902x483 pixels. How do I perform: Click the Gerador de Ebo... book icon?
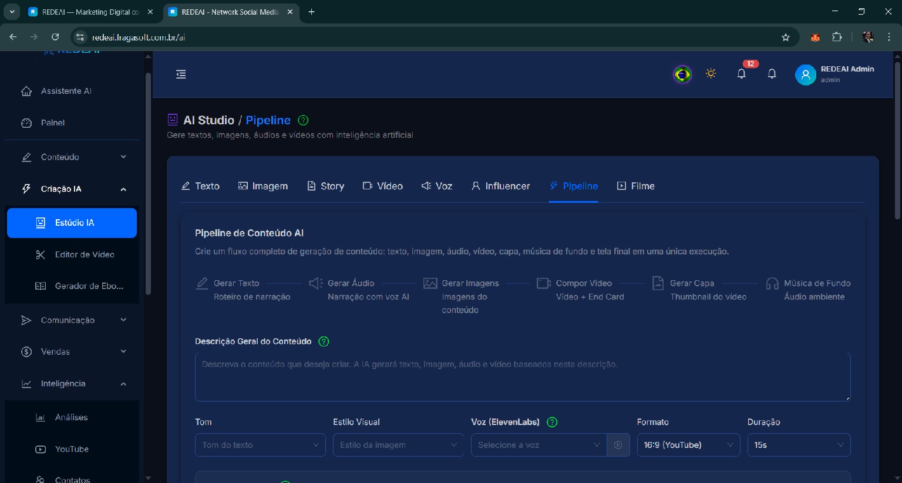pos(41,286)
